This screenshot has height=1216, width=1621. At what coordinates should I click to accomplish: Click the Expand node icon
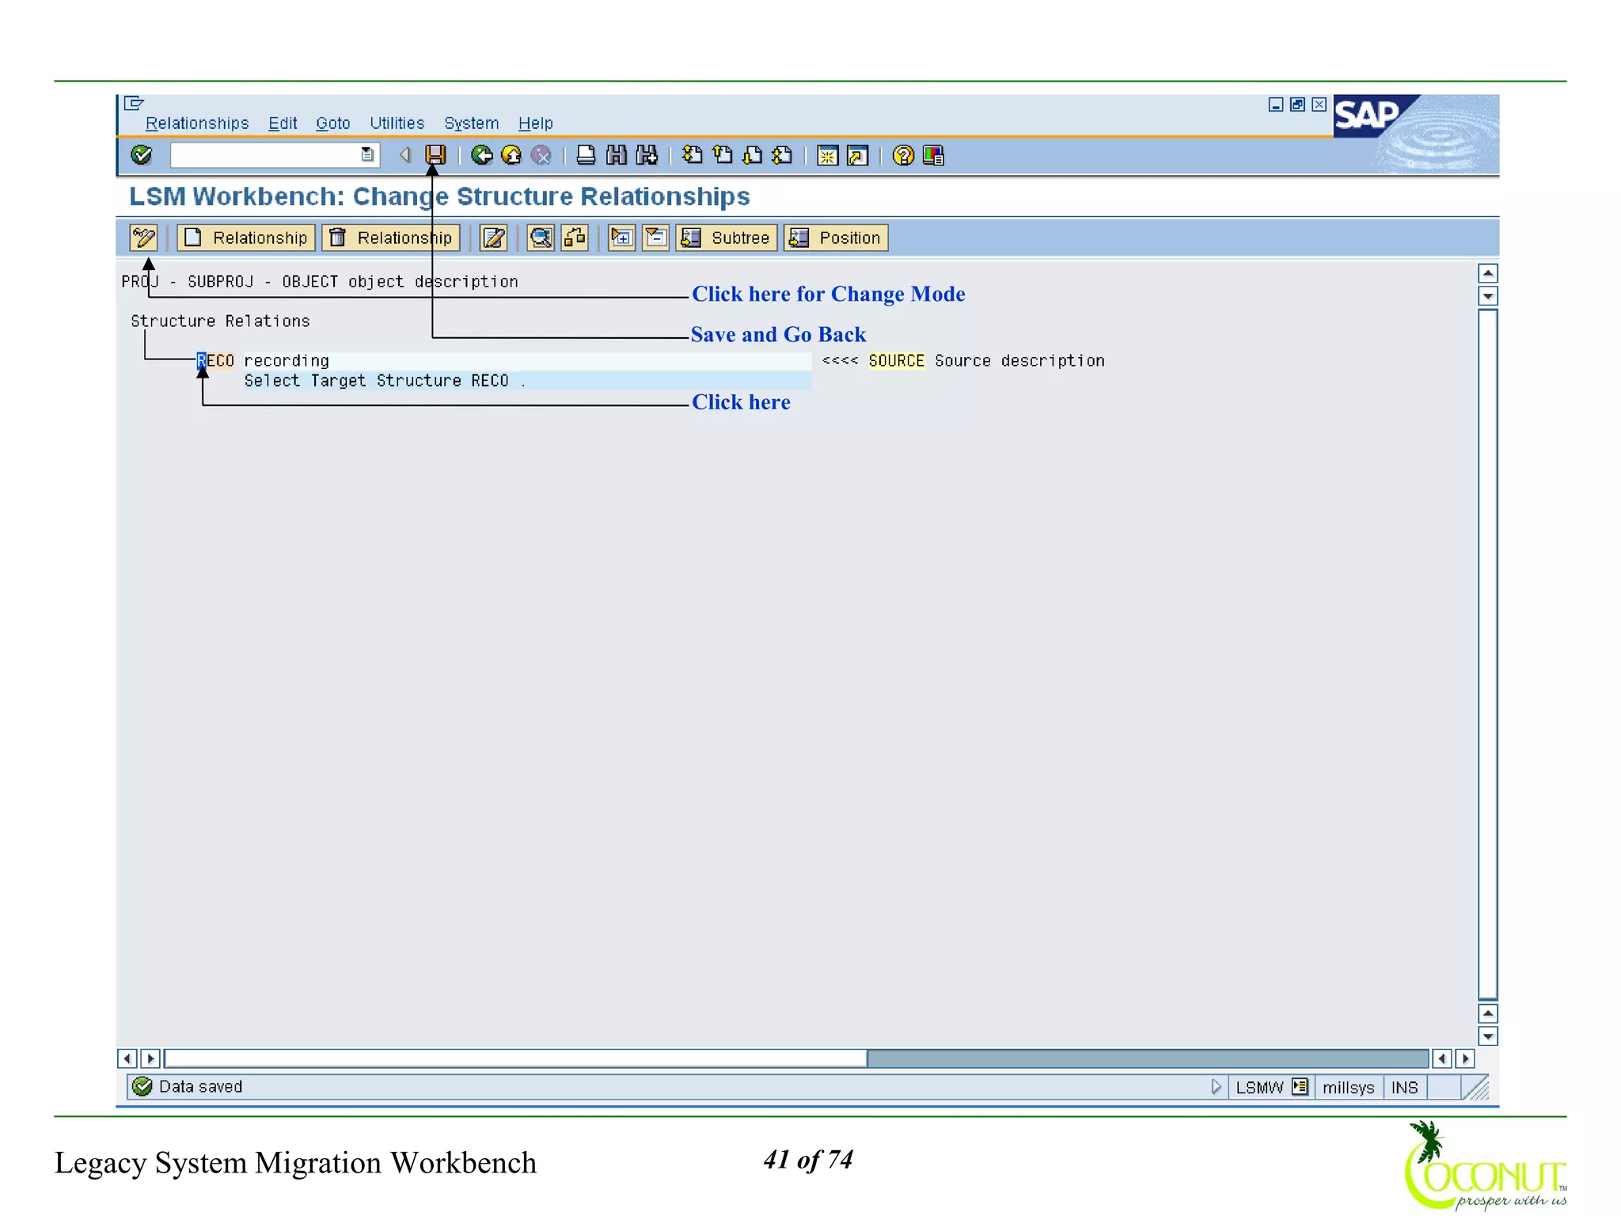[622, 237]
